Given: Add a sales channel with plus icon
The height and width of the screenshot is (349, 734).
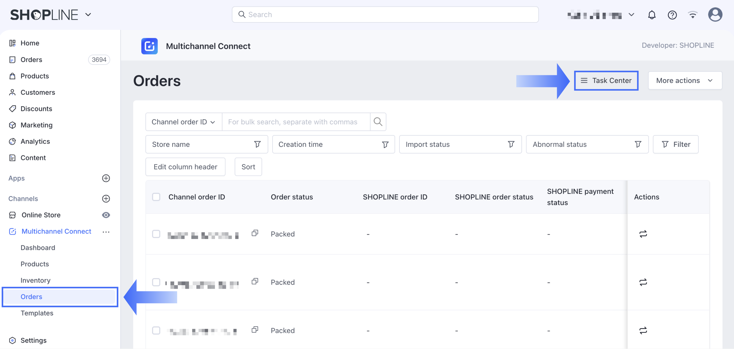Looking at the screenshot, I should [106, 199].
